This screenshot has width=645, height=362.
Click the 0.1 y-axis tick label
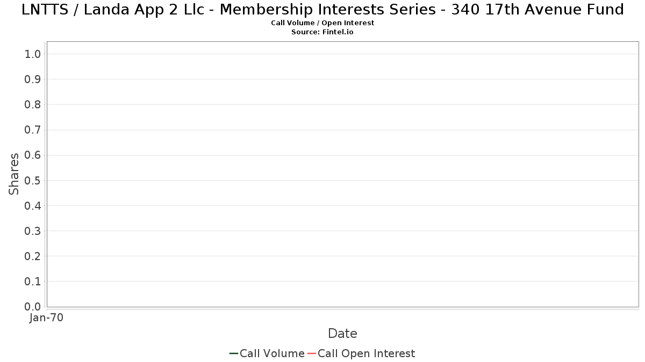point(33,282)
